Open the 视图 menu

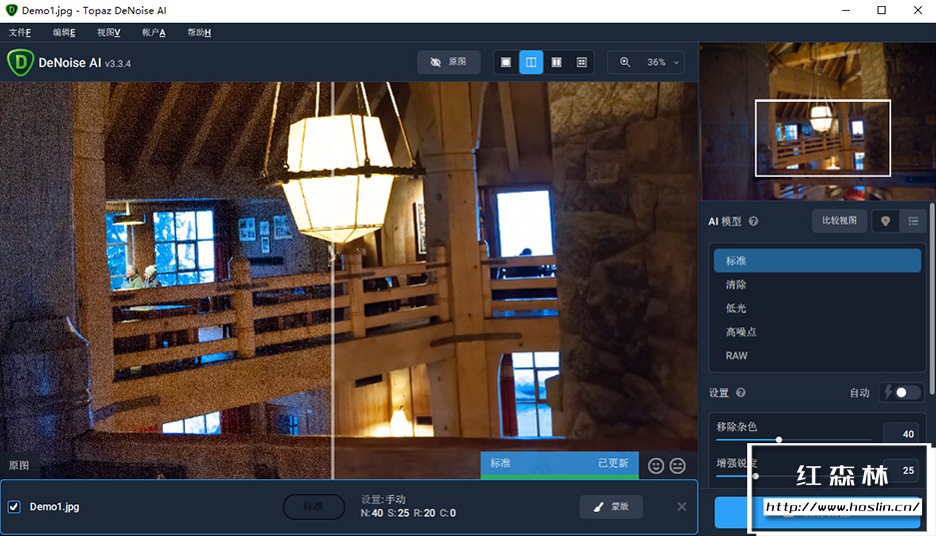click(x=109, y=32)
